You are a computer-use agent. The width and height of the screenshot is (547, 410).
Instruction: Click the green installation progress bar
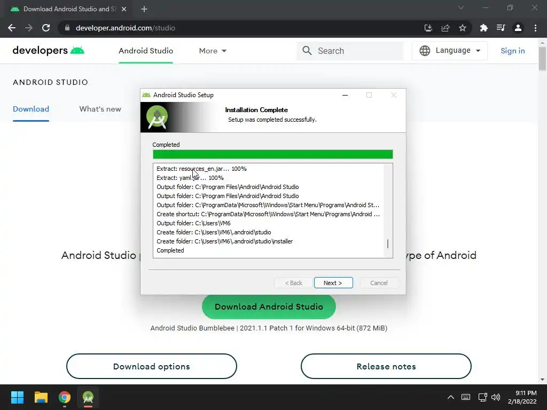pos(273,154)
